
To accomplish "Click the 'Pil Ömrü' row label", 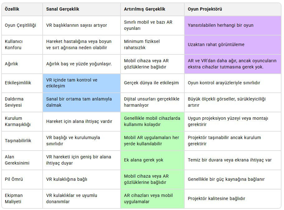I will click(14, 179).
